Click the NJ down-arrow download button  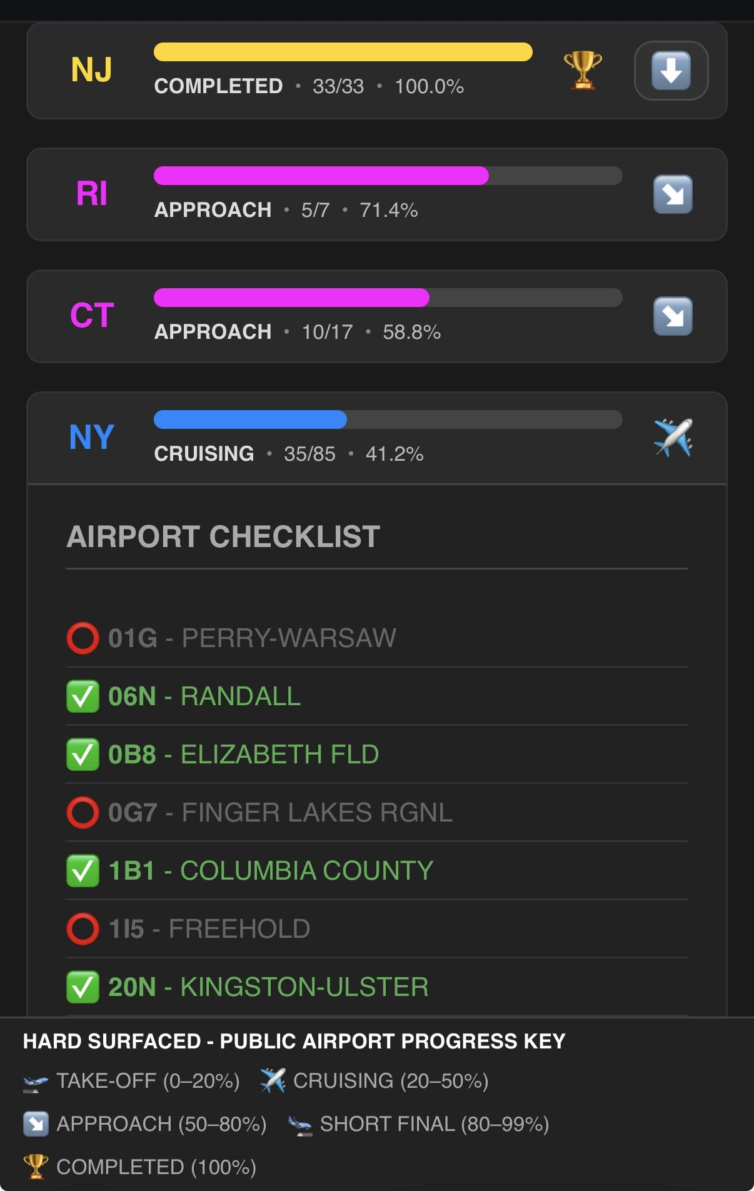pyautogui.click(x=671, y=71)
